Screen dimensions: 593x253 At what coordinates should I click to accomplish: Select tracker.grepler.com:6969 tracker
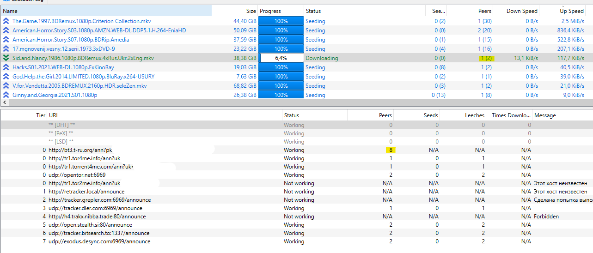[100, 200]
